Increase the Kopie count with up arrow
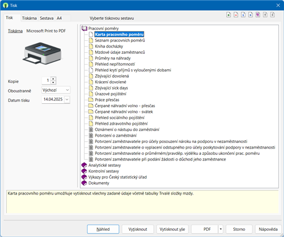This screenshot has height=237, width=284. [53, 79]
